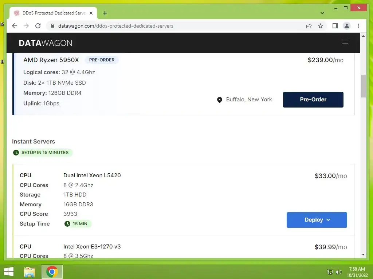The width and height of the screenshot is (373, 279).
Task: Click the Pre-Order button for Ryzen 5950X
Action: pyautogui.click(x=313, y=100)
